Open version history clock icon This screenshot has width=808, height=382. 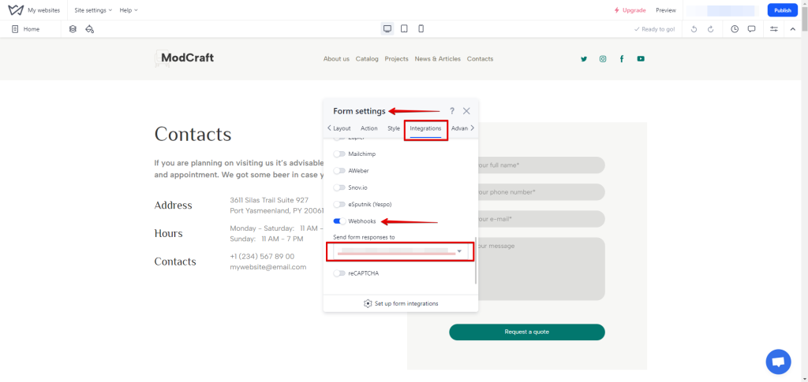pyautogui.click(x=735, y=29)
